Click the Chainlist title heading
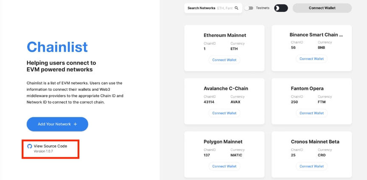 pos(57,47)
